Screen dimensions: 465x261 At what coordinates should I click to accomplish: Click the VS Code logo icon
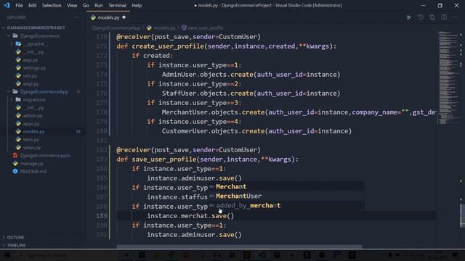[7, 5]
